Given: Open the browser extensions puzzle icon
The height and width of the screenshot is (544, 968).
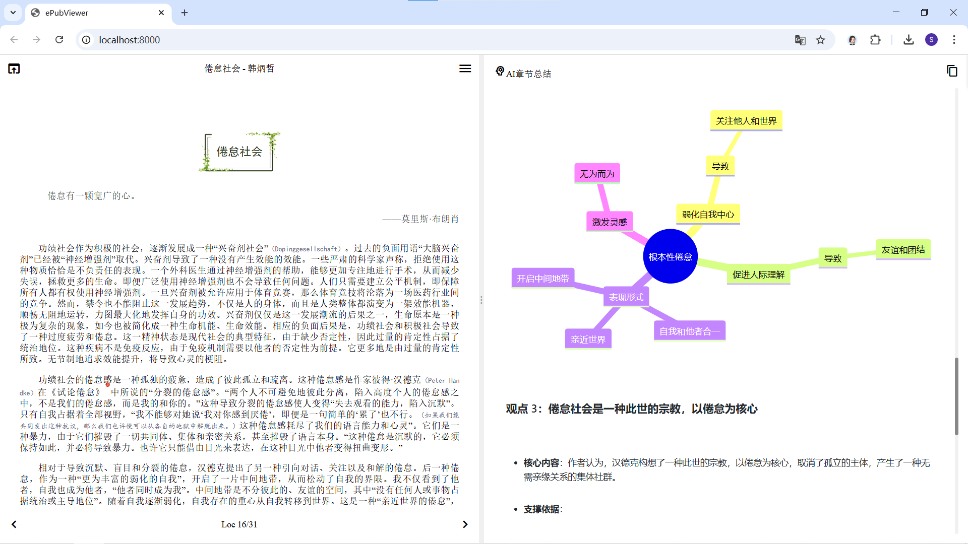Looking at the screenshot, I should click(x=876, y=40).
